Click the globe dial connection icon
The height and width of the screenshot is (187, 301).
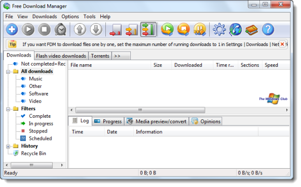(x=235, y=30)
